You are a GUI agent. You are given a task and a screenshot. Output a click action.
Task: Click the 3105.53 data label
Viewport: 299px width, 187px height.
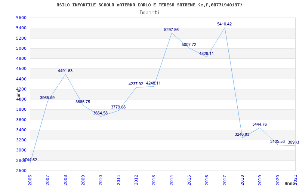[x=277, y=142]
